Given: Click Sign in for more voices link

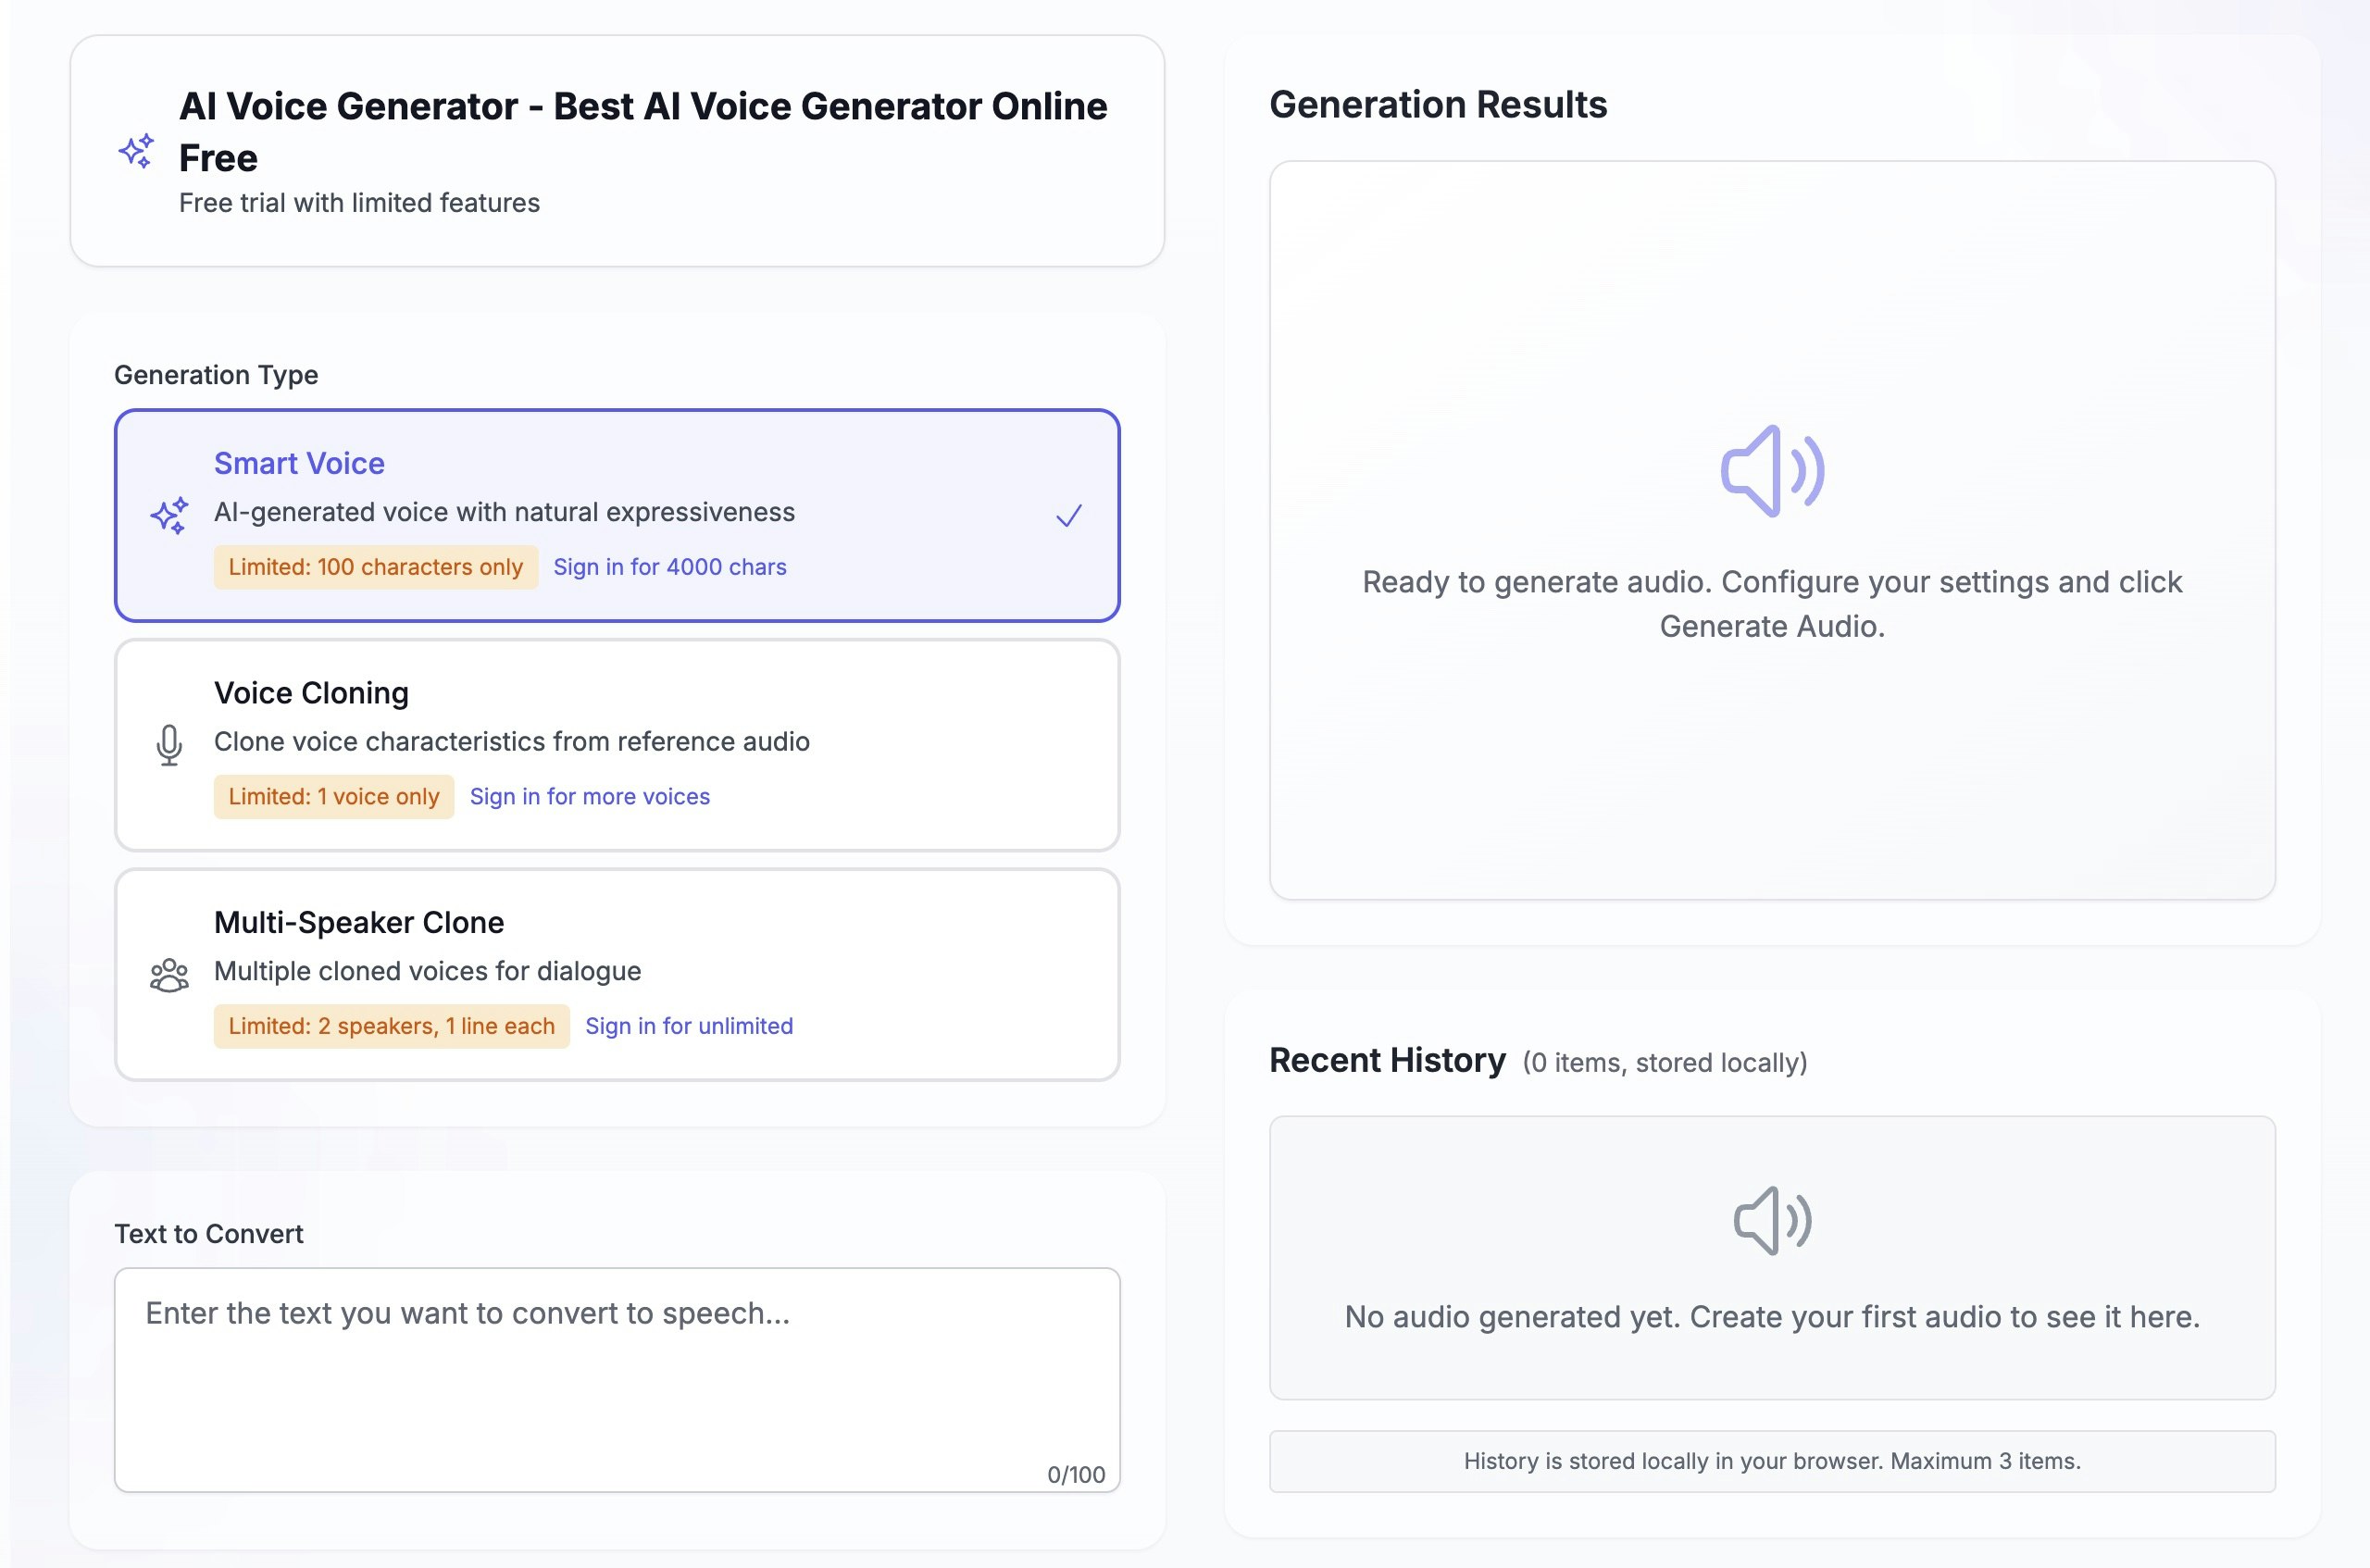Looking at the screenshot, I should point(590,796).
